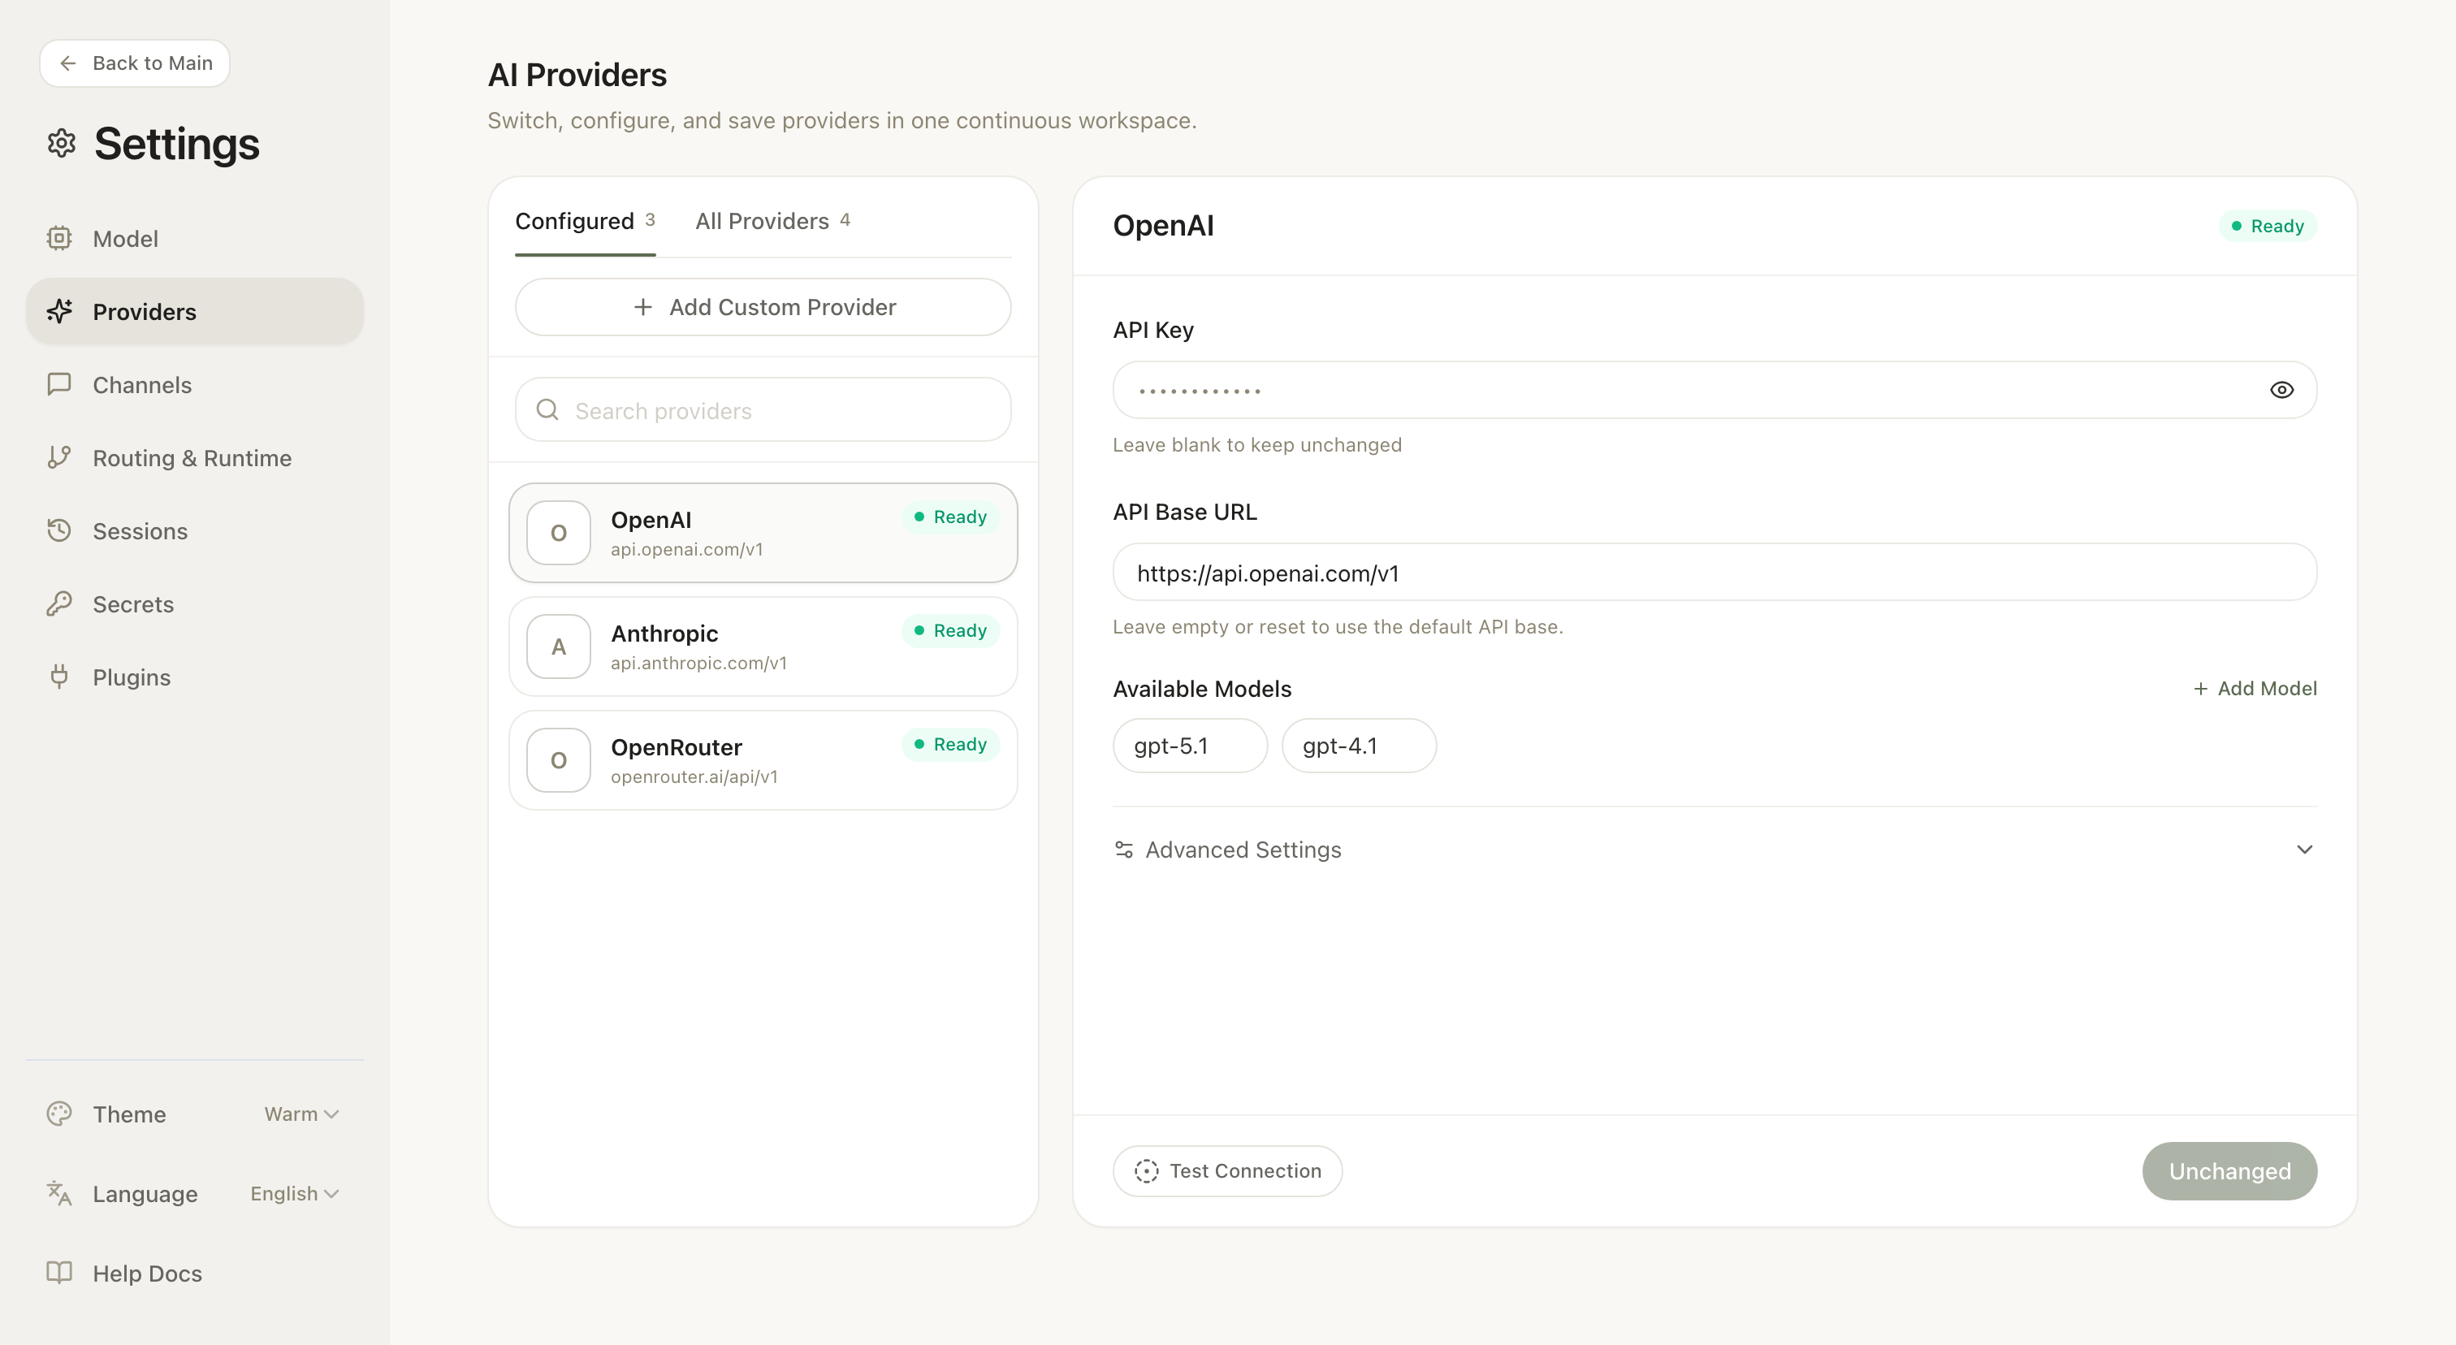Open the Language dropdown showing English
Viewport: 2456px width, 1345px height.
click(294, 1193)
